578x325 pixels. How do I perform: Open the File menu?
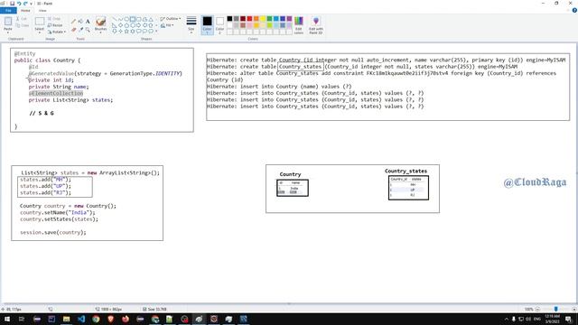tap(8, 10)
